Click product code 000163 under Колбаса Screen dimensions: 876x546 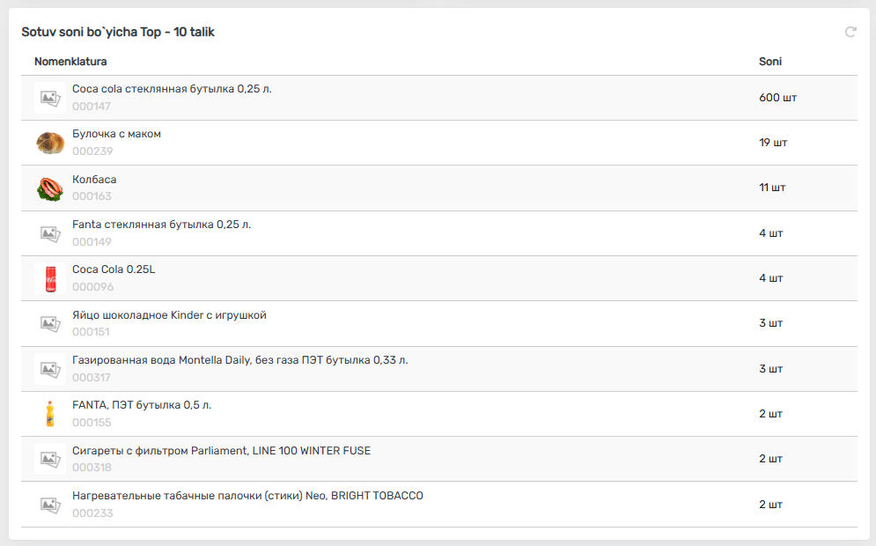[x=92, y=196]
